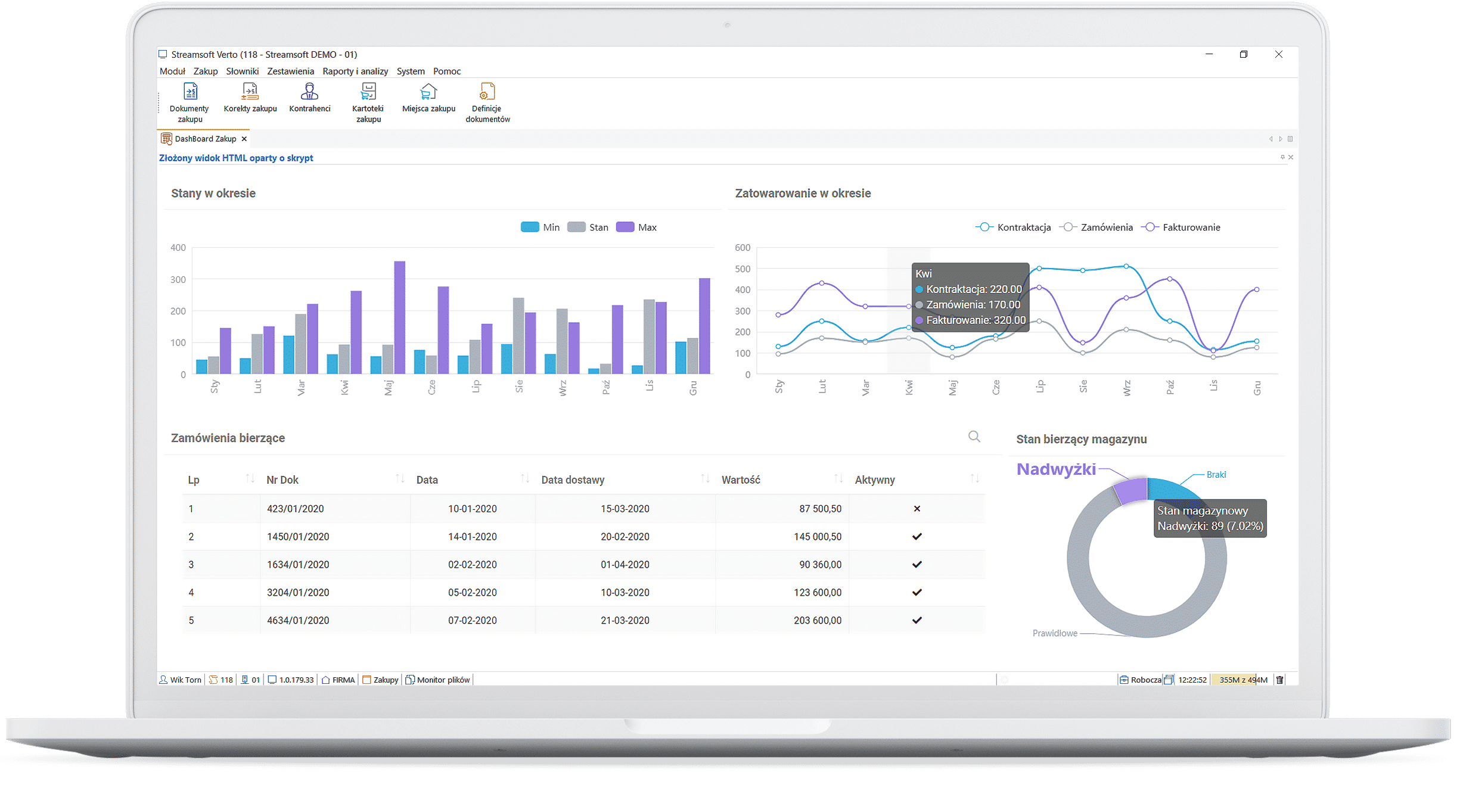Click the trash icon in the status bar
The width and height of the screenshot is (1460, 794).
point(1279,680)
